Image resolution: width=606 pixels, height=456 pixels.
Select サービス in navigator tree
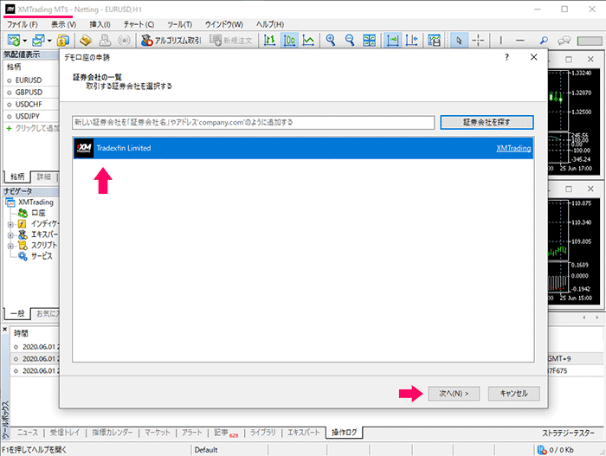(x=42, y=256)
